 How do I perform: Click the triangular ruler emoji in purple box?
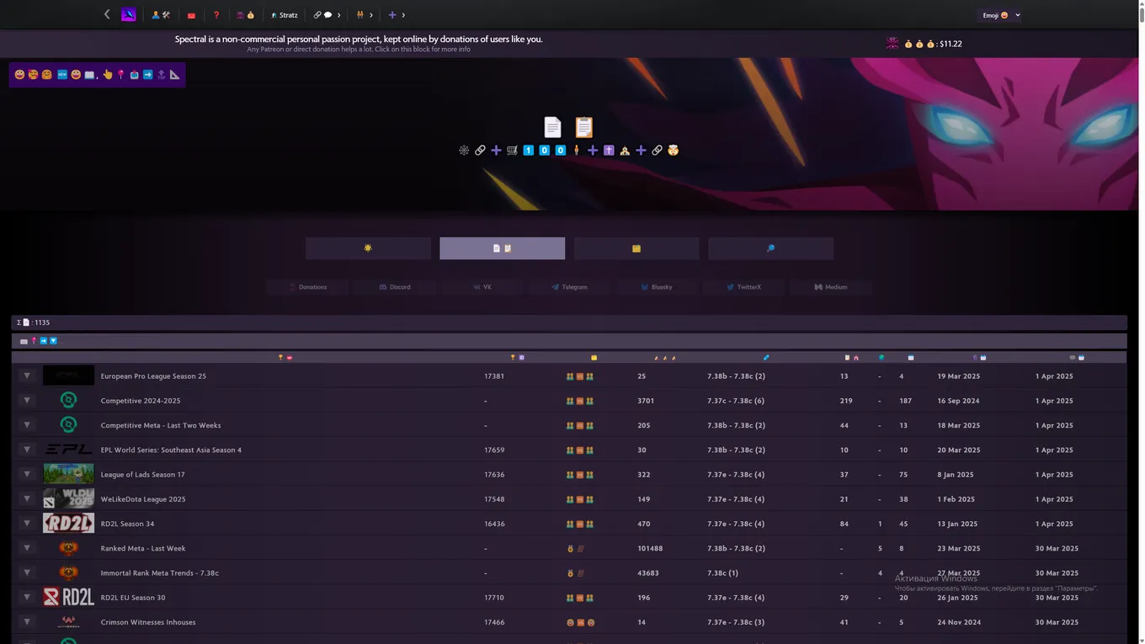pyautogui.click(x=175, y=75)
